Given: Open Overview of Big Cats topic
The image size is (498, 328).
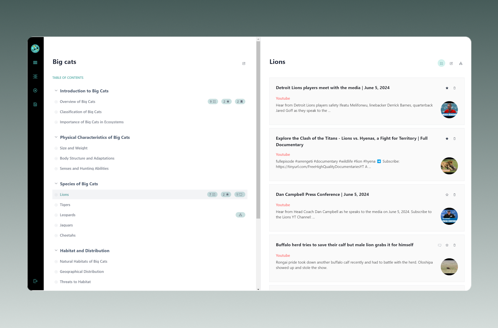Looking at the screenshot, I should [x=77, y=102].
